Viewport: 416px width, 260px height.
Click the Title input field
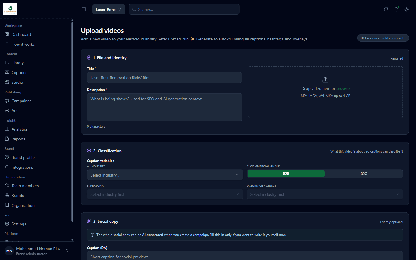pyautogui.click(x=164, y=77)
